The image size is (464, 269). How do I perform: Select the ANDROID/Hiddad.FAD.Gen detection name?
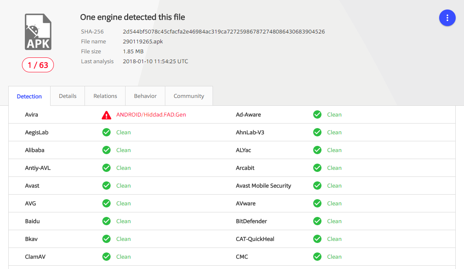pos(151,114)
